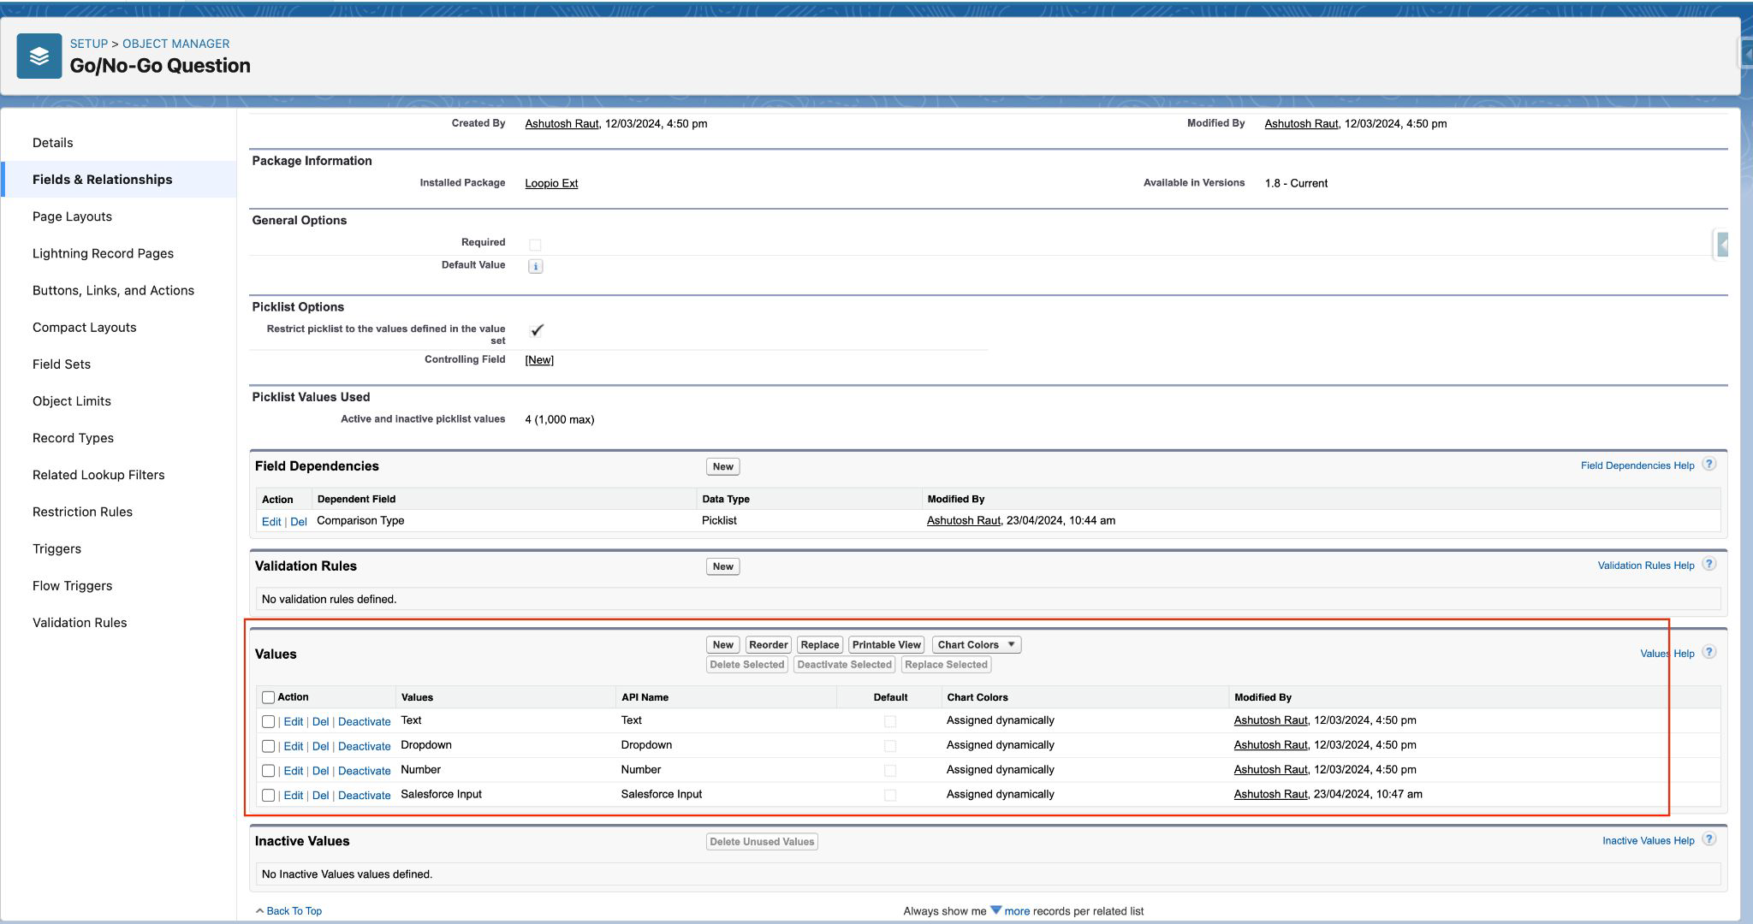Image resolution: width=1753 pixels, height=924 pixels.
Task: Click Deactivate for the Number value
Action: coord(364,772)
